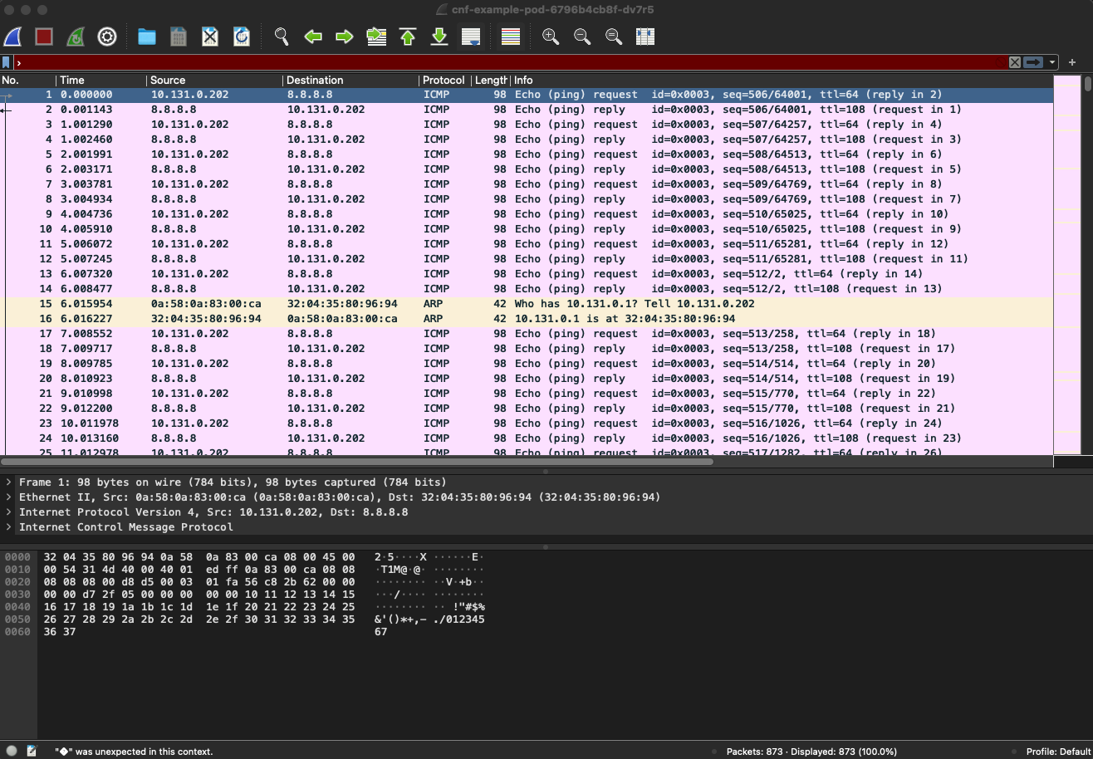Select ARP packet 15 'Who has 10.131.0.1'
This screenshot has width=1093, height=759.
pyautogui.click(x=527, y=304)
